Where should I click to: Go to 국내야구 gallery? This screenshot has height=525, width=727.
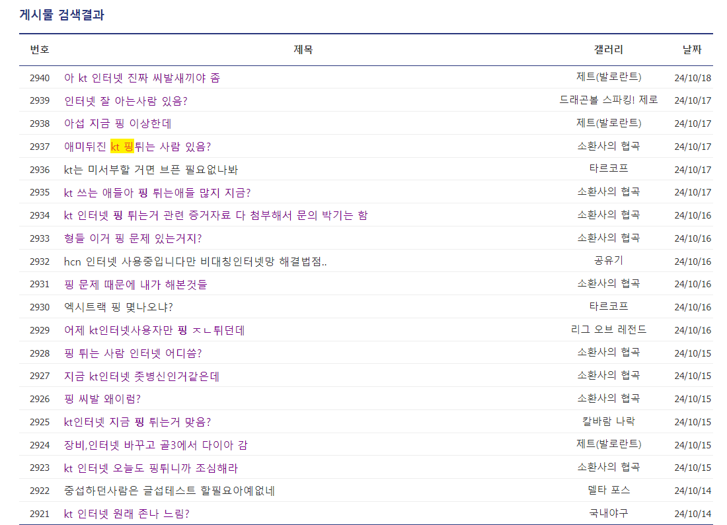click(x=608, y=512)
